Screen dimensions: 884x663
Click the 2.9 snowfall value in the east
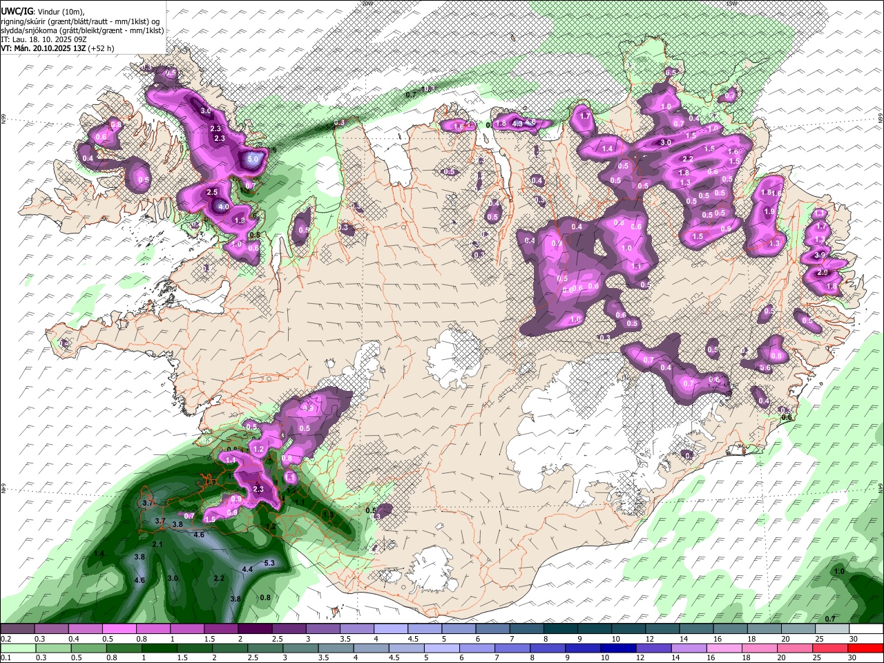[x=823, y=272]
